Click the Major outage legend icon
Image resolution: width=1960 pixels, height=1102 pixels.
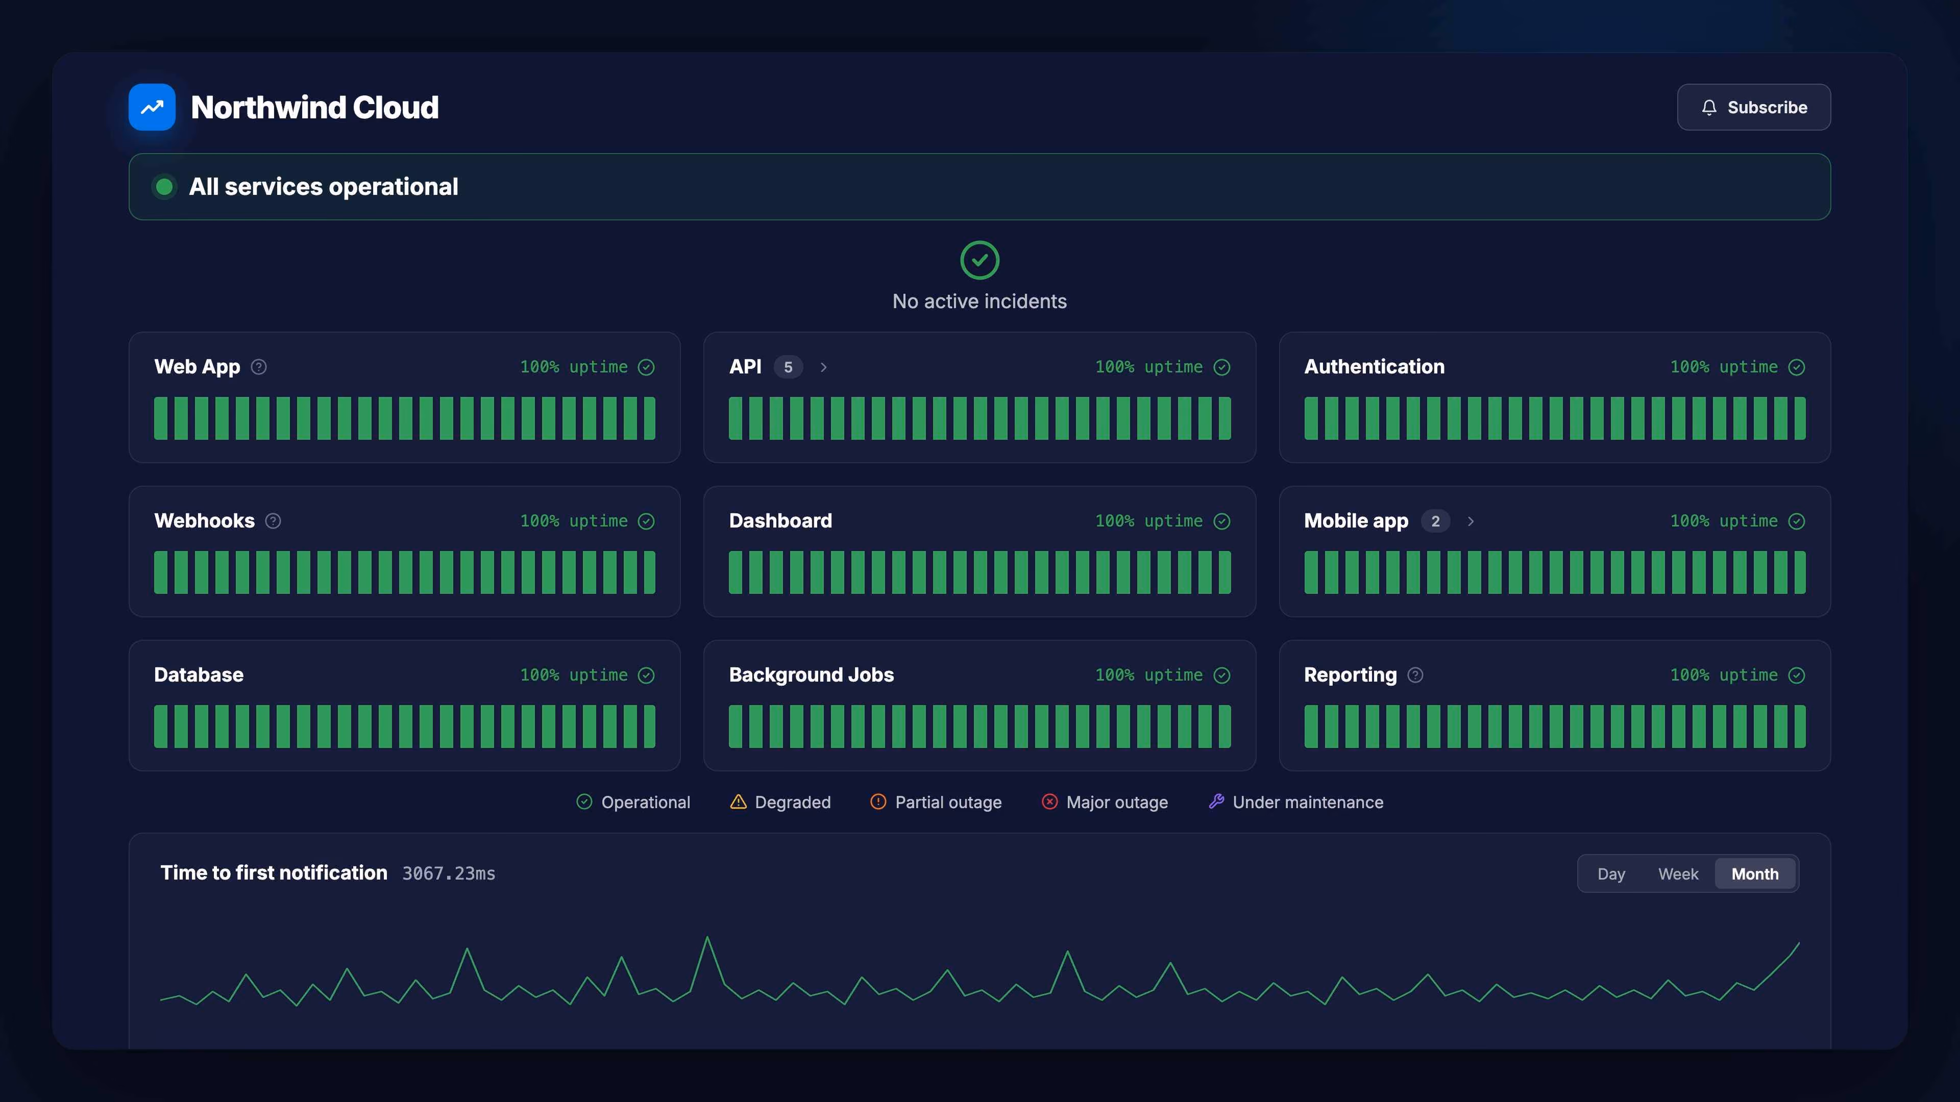[x=1049, y=802]
